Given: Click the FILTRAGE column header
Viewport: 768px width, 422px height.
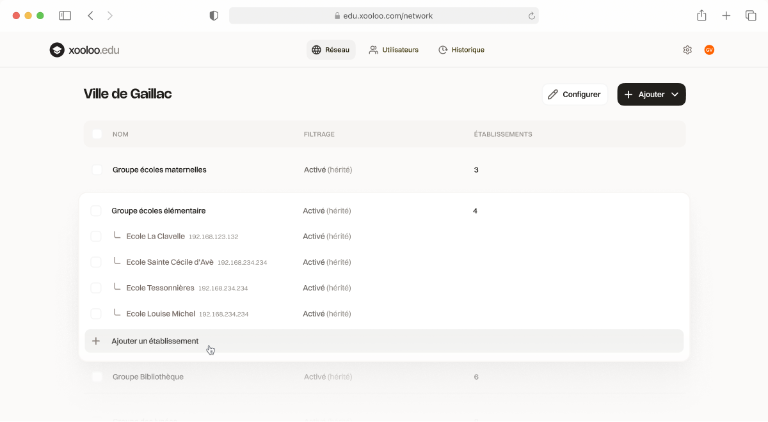Looking at the screenshot, I should coord(319,134).
